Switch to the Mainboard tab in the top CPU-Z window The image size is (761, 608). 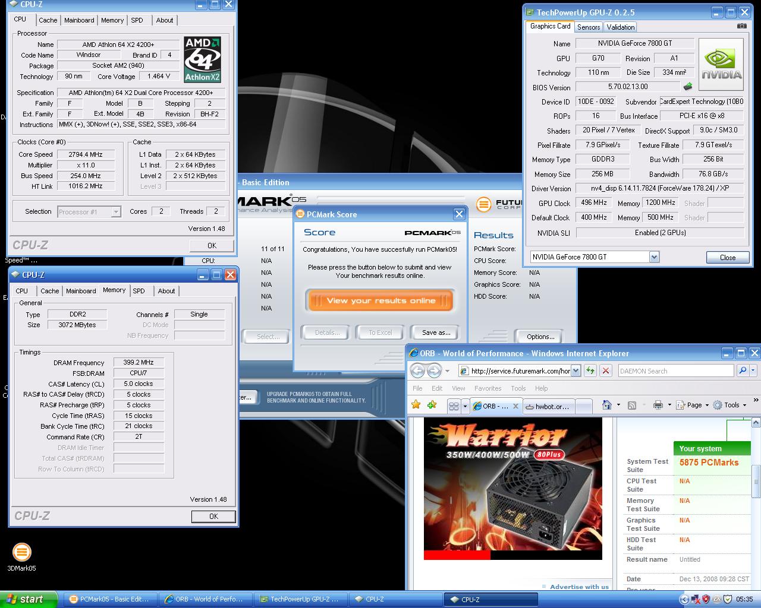click(79, 20)
